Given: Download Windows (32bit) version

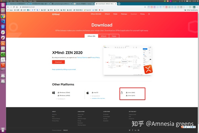Looking at the screenshot, I should 64,93.
